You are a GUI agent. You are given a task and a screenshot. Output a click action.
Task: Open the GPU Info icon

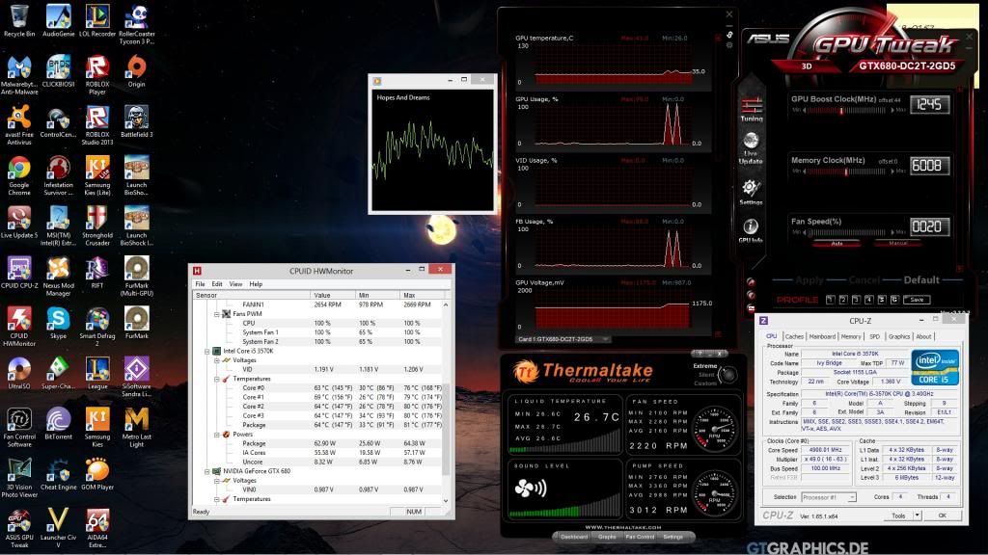[751, 227]
